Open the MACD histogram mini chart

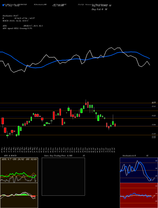(x=19, y=195)
